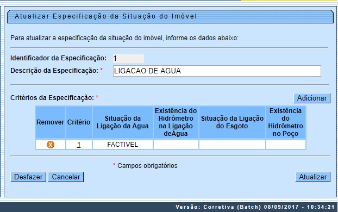Open criterion link 1
The image size is (338, 212).
(x=79, y=145)
